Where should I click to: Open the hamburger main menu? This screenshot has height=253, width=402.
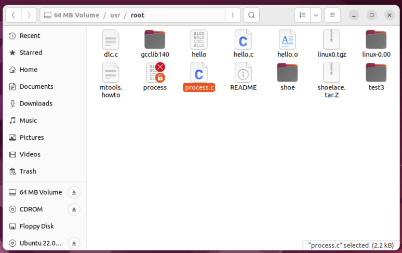tap(332, 16)
